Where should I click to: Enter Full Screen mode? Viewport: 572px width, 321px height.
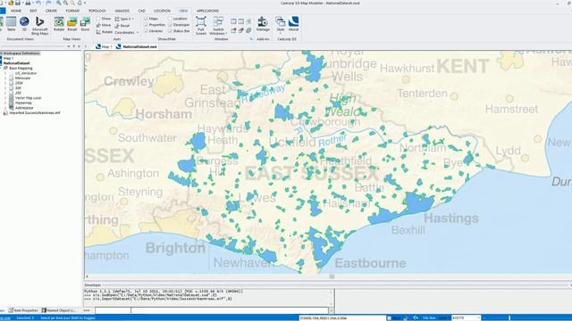[201, 26]
